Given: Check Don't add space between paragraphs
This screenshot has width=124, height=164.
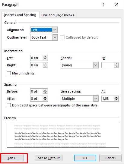Looking at the screenshot, I should pyautogui.click(x=9, y=105).
